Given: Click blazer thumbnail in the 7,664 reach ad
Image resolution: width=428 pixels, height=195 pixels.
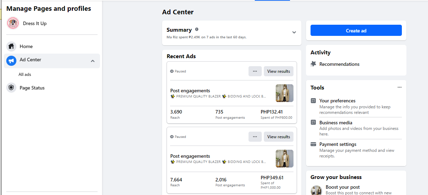Looking at the screenshot, I should point(284,158).
